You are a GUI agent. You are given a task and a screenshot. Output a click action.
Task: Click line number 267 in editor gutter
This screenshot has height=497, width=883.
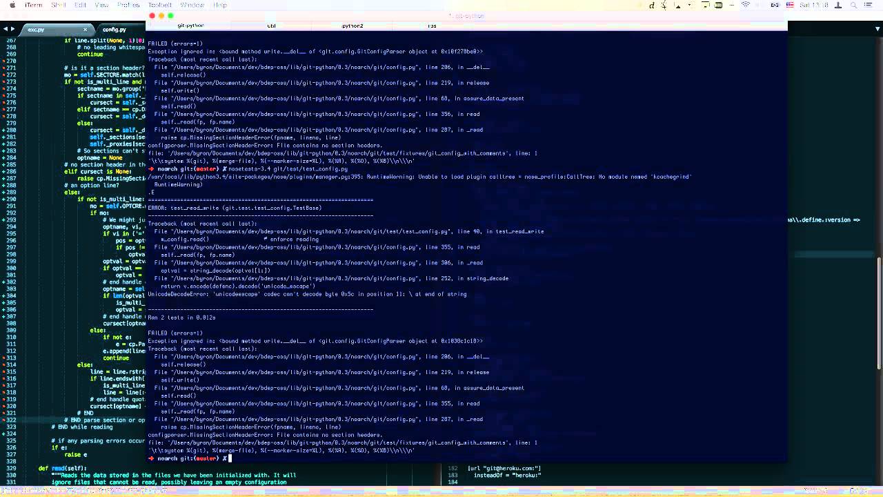[x=11, y=41]
